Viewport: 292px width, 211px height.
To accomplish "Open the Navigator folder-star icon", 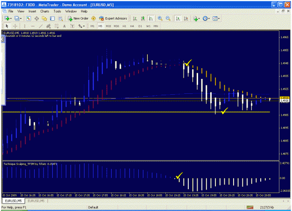I will [x=44, y=18].
